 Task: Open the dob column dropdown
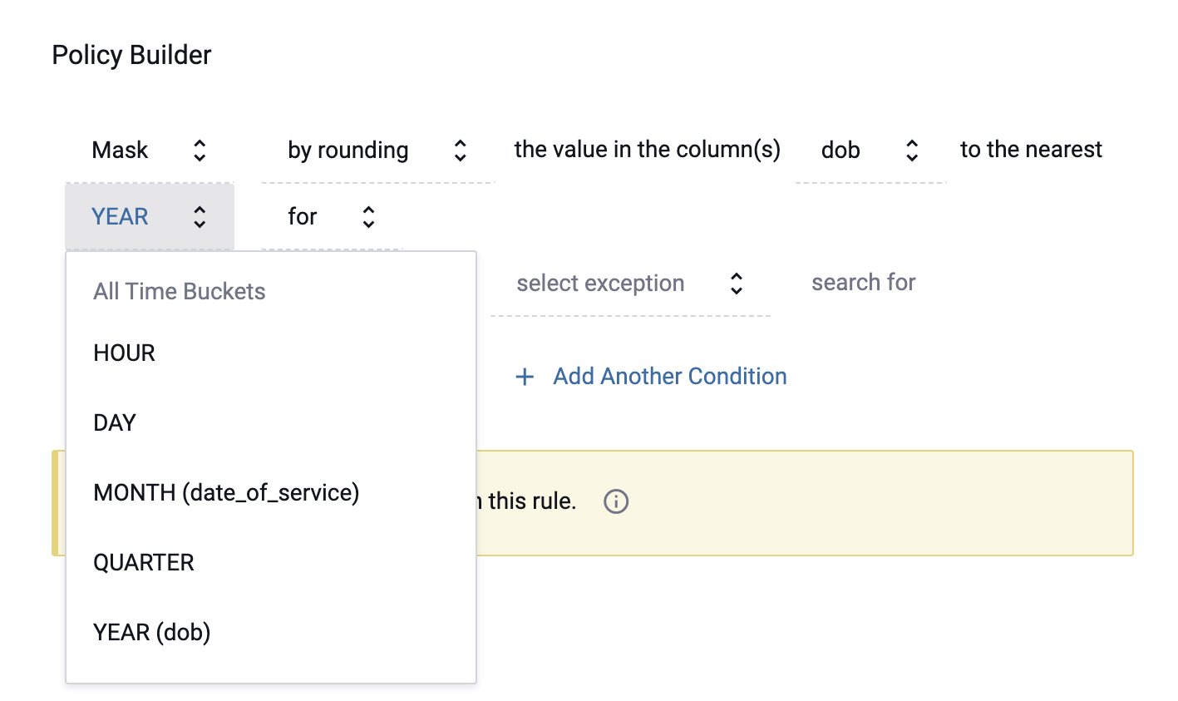coord(870,150)
